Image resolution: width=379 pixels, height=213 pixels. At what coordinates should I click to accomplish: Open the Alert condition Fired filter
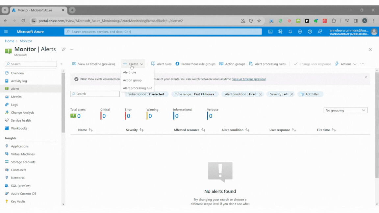240,94
